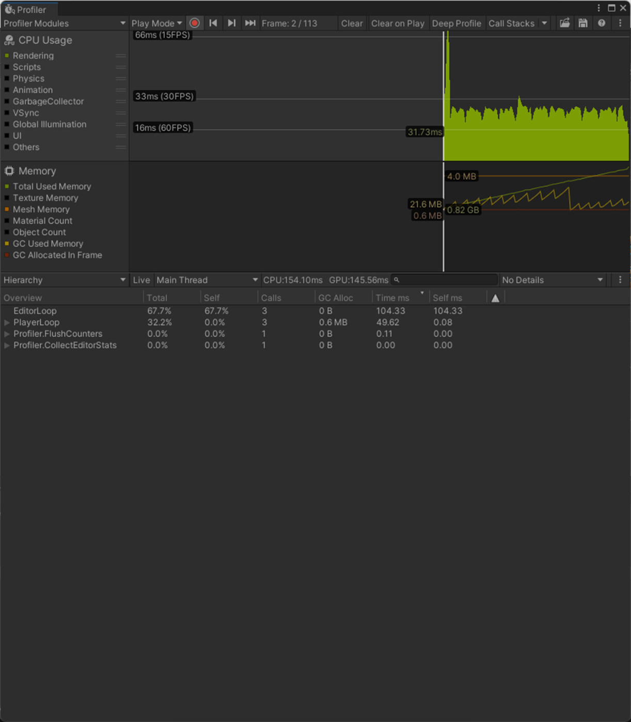Image resolution: width=631 pixels, height=722 pixels.
Task: Open hierarchy details pane kebab menu
Action: coord(620,280)
